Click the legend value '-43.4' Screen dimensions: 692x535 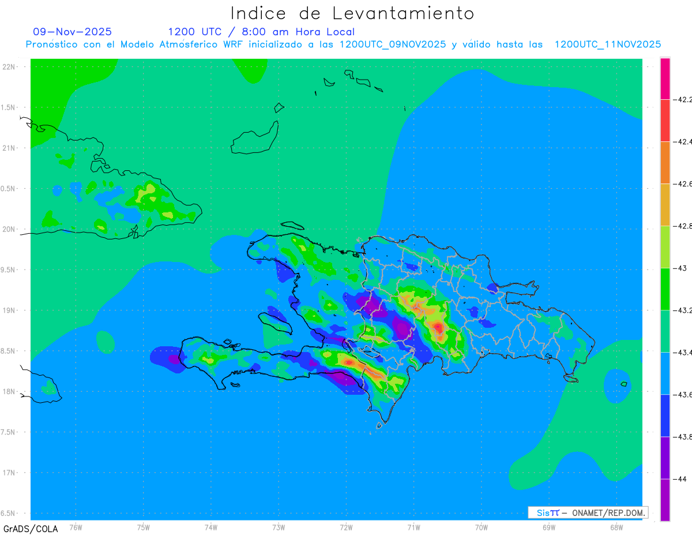click(x=684, y=352)
